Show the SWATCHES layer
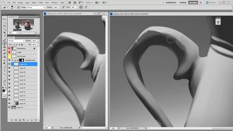 point(9,56)
